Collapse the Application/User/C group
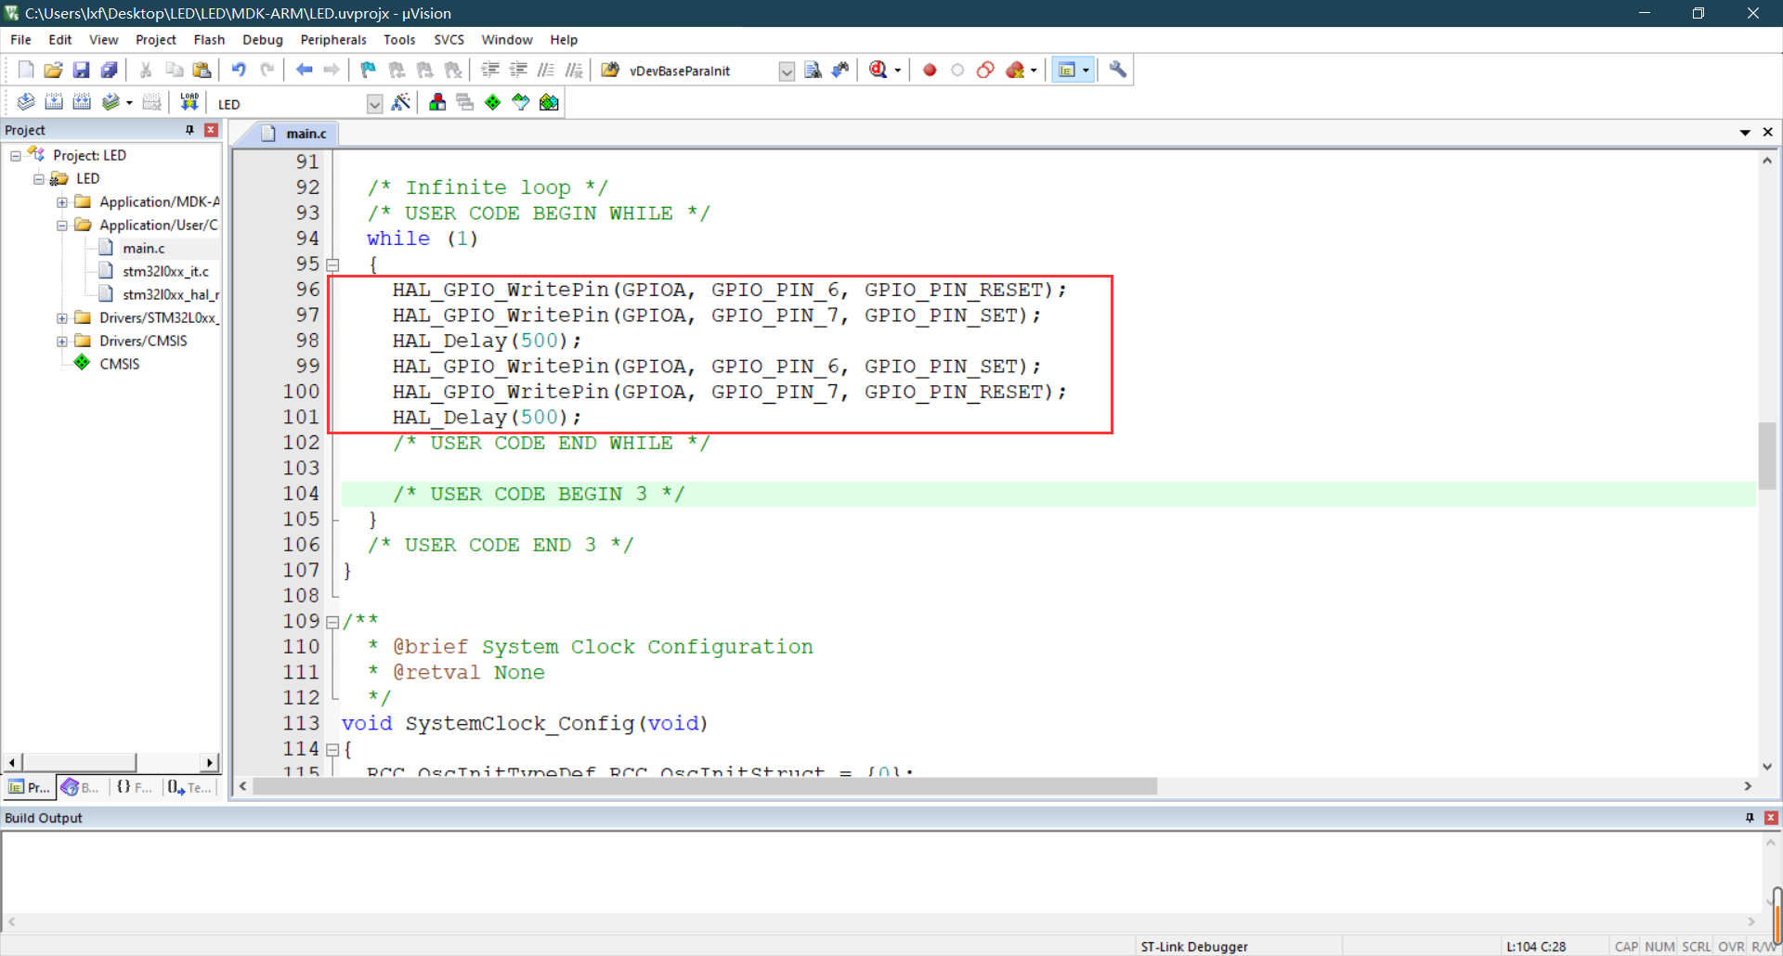 pyautogui.click(x=62, y=225)
